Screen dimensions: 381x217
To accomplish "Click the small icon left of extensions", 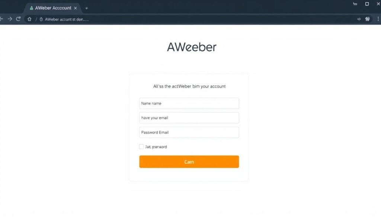I will coord(359,19).
